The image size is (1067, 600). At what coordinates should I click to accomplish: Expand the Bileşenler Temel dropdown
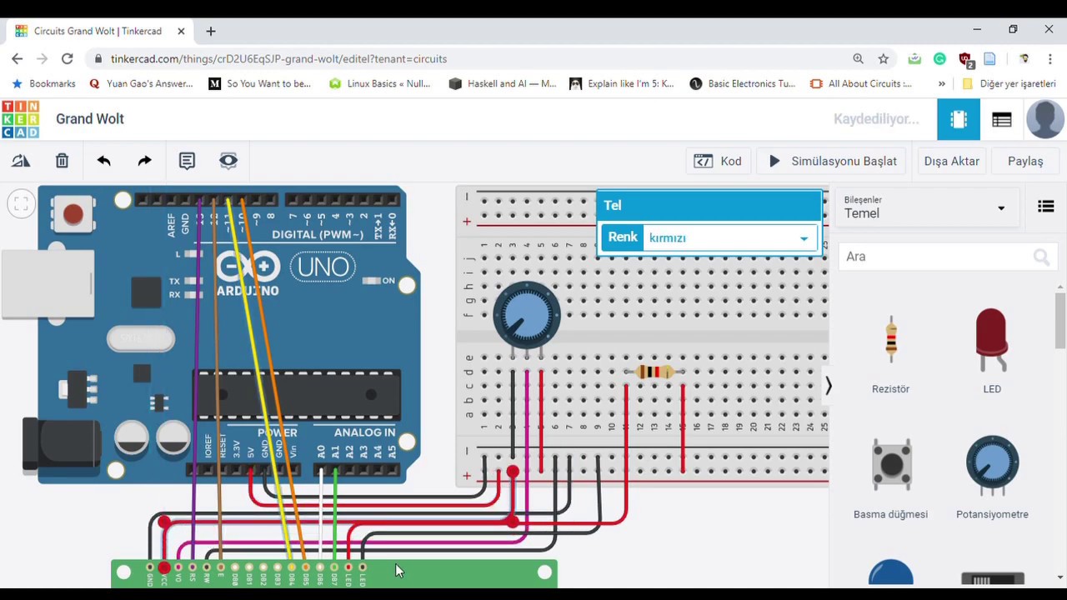(x=926, y=207)
